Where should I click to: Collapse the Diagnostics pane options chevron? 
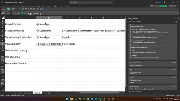click(x=175, y=19)
